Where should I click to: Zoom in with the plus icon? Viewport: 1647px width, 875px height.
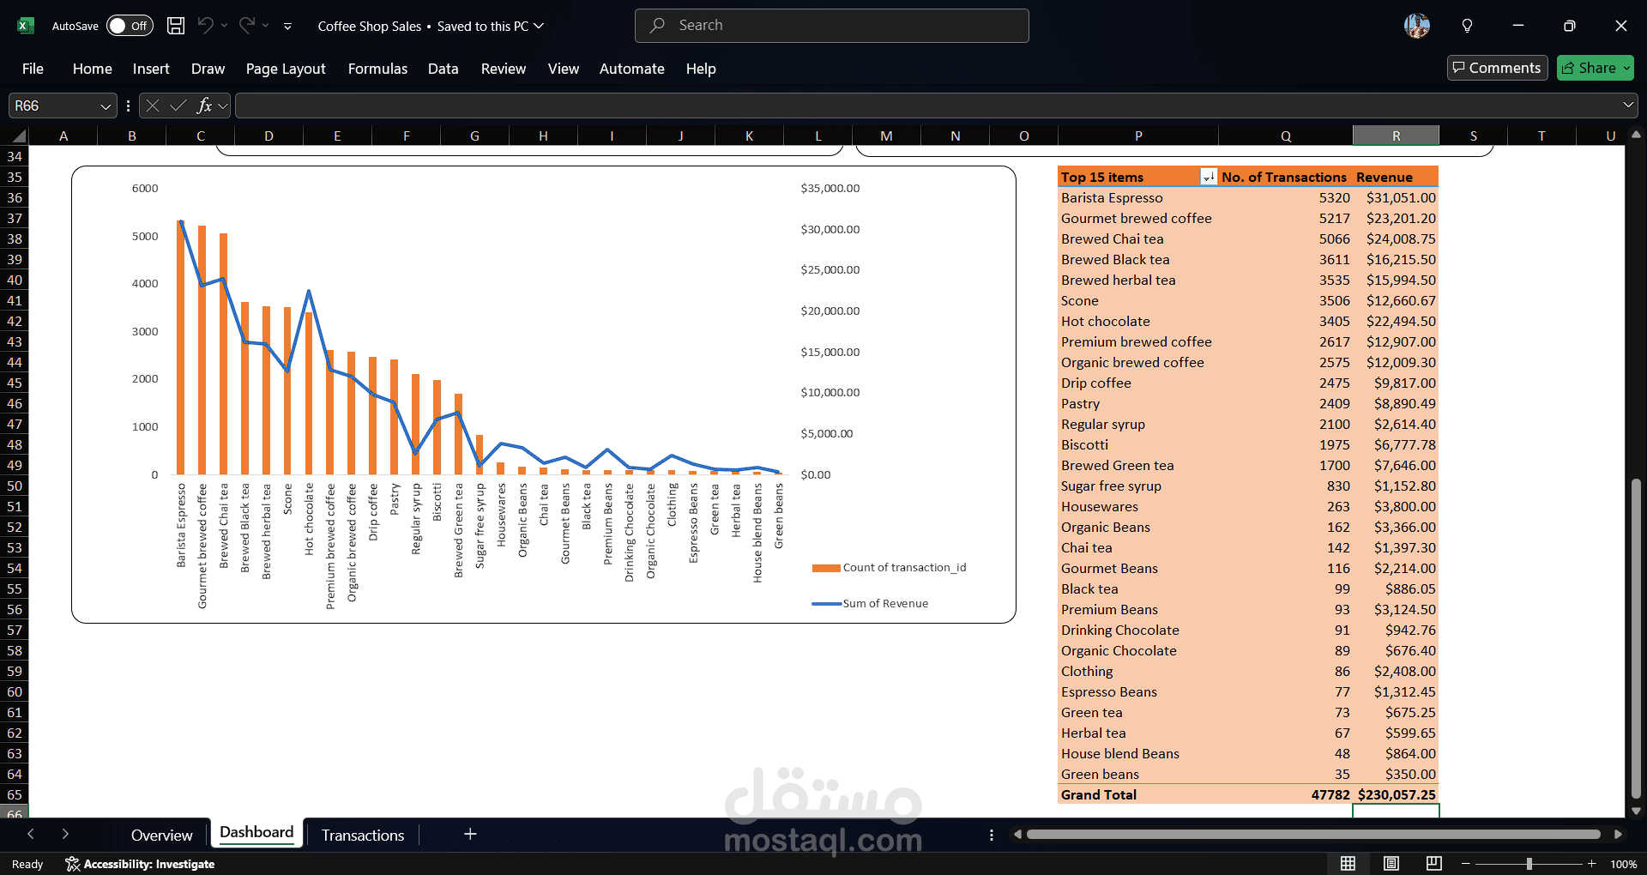point(1592,864)
